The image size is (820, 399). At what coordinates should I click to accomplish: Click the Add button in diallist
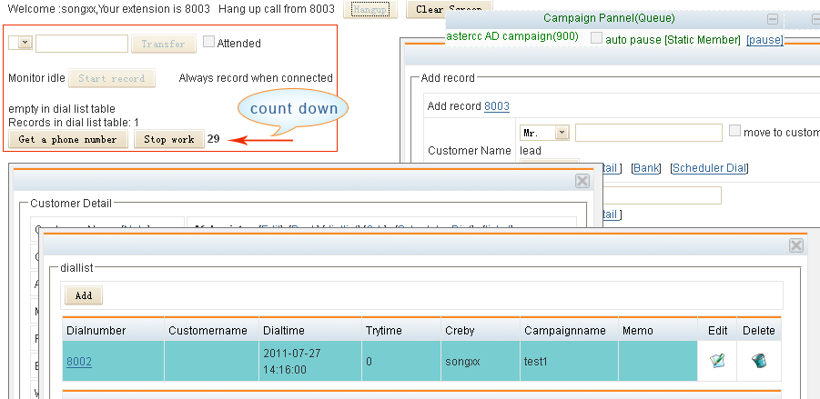(x=83, y=295)
